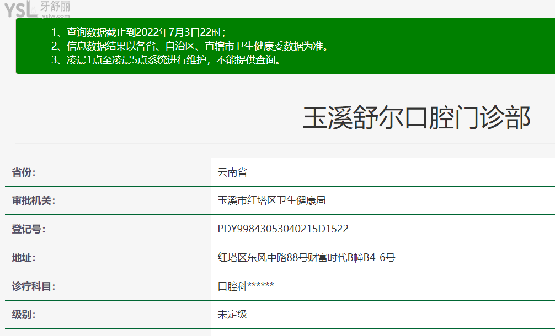Select notice line 信息数据结果以各省、自治区

[x=190, y=46]
